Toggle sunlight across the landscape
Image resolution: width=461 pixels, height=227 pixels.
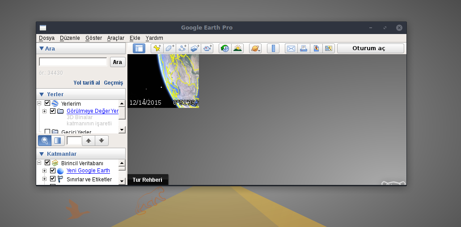237,48
